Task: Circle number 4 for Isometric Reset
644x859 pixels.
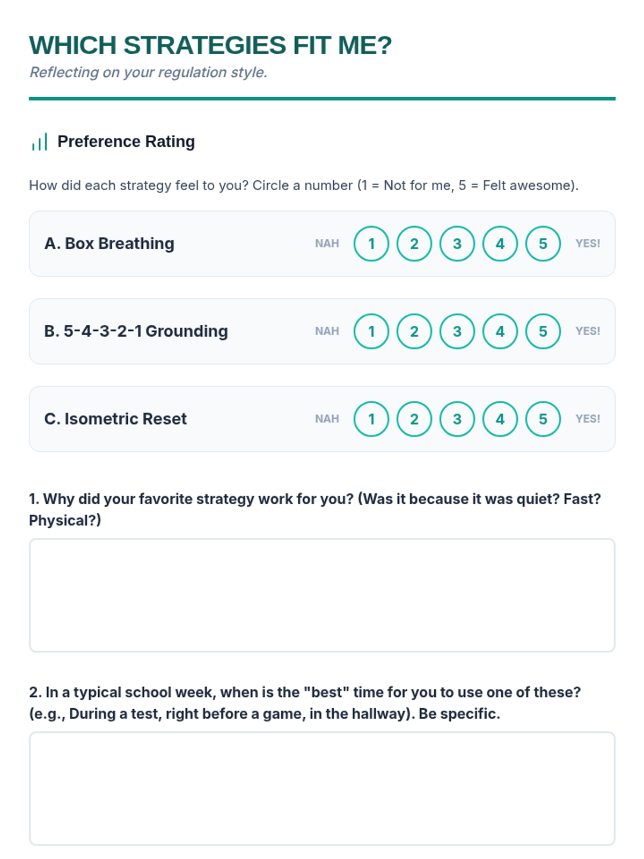Action: (500, 419)
